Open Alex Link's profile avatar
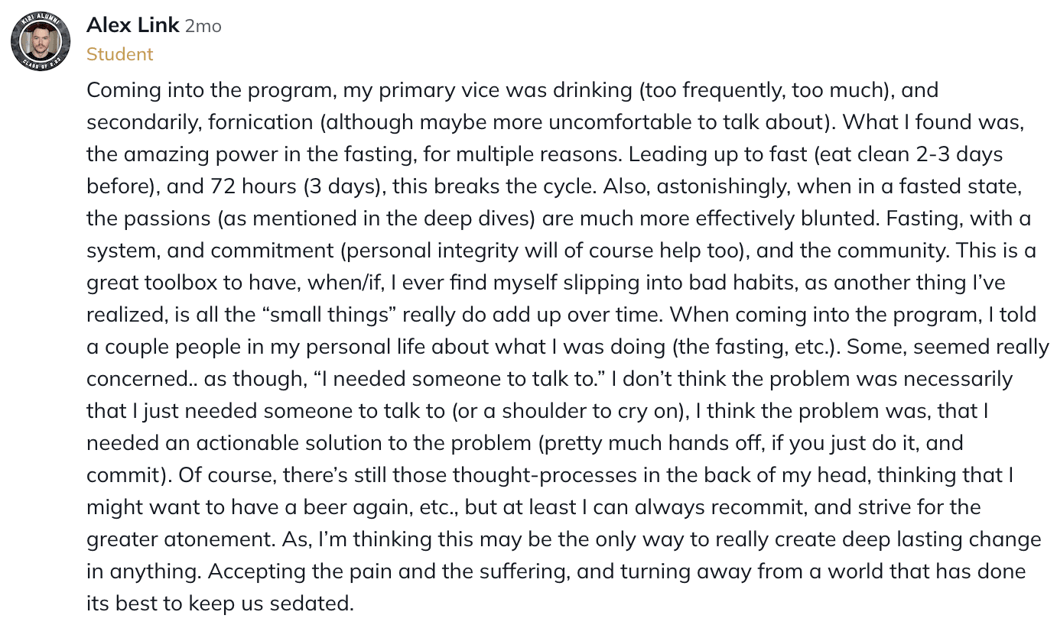 (x=41, y=41)
